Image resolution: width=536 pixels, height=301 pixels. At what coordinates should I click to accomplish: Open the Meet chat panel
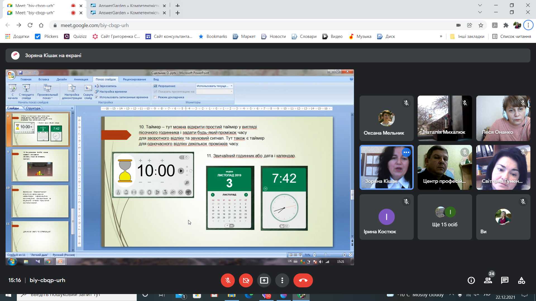click(x=504, y=280)
